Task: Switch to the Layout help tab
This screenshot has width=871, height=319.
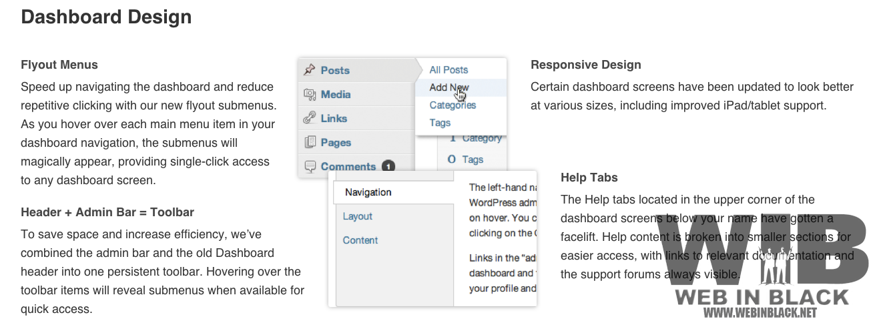Action: pyautogui.click(x=358, y=216)
